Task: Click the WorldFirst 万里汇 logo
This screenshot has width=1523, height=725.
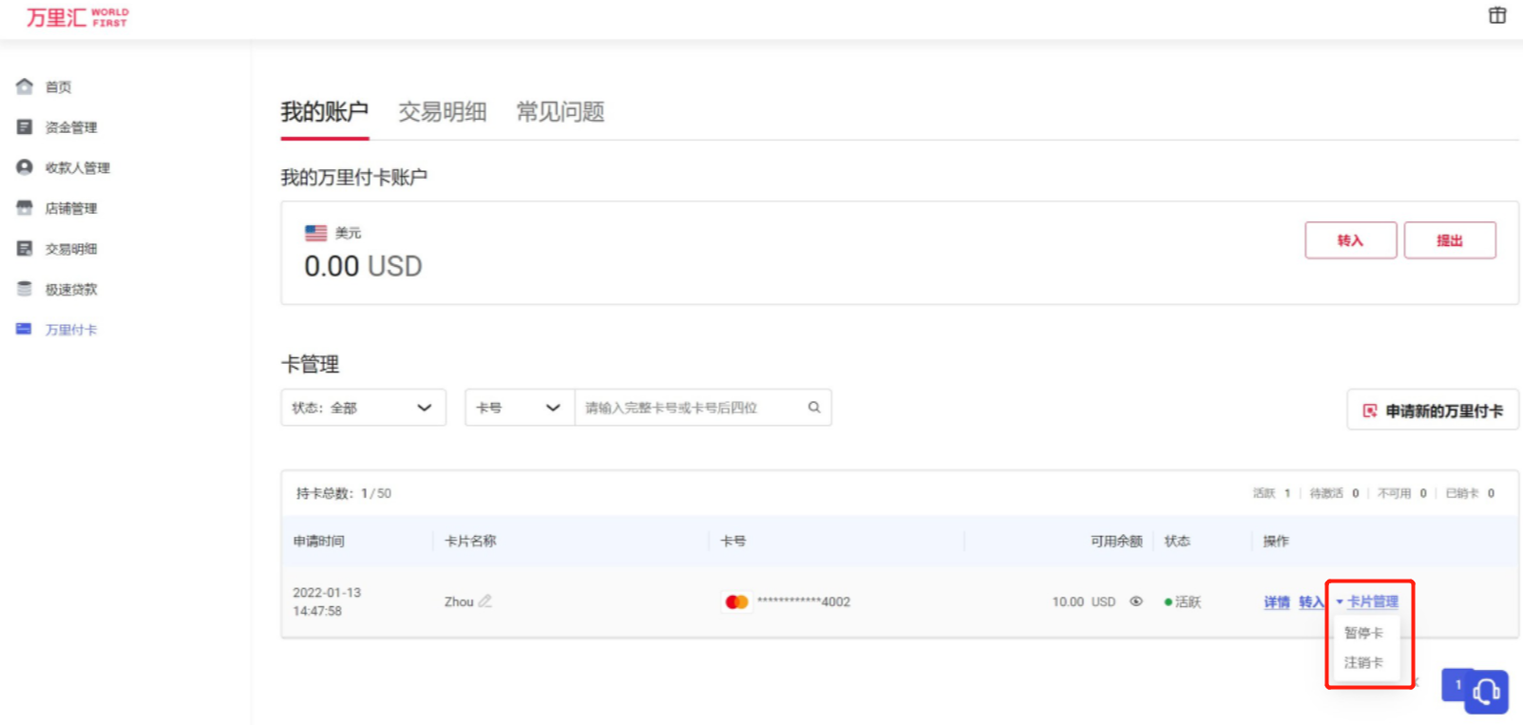Action: [x=77, y=17]
